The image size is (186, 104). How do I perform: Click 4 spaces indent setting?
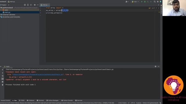[139, 103]
